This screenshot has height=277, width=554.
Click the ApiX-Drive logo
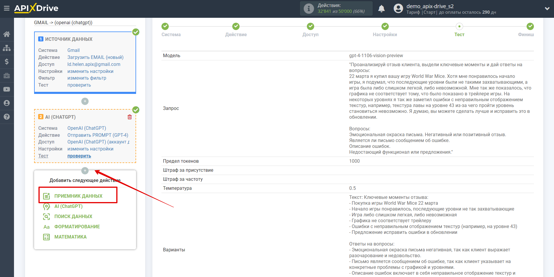coord(36,8)
